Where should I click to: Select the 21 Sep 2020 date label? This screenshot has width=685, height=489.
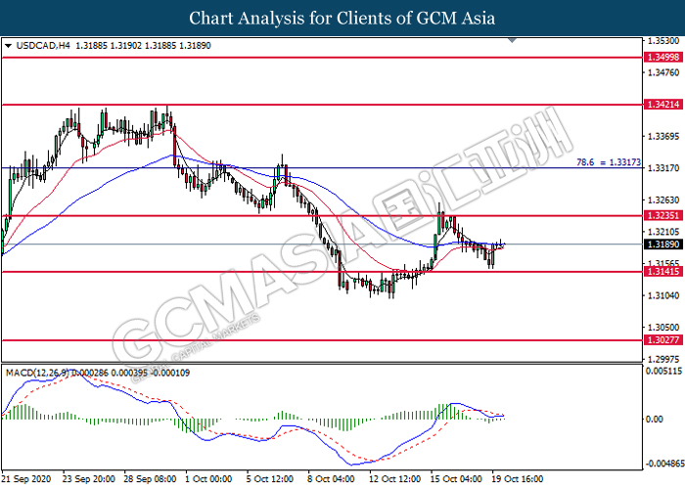26,479
